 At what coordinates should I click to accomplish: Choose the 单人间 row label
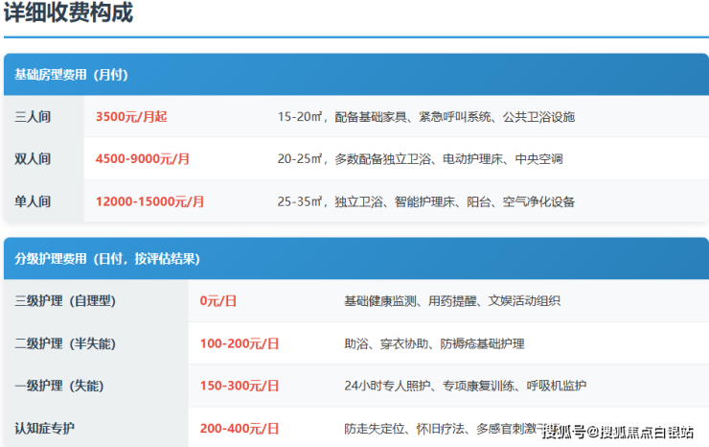coord(33,201)
